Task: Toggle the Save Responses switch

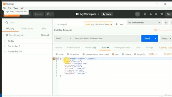Action: point(6,35)
